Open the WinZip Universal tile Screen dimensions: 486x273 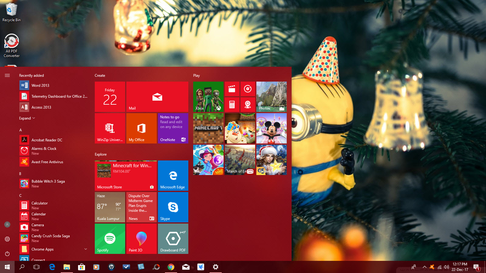[x=110, y=128]
